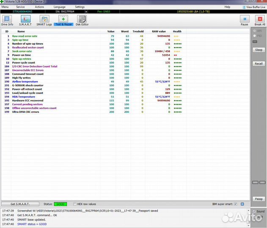The image size is (267, 228).
Task: Click the Recall button
Action: (x=258, y=64)
